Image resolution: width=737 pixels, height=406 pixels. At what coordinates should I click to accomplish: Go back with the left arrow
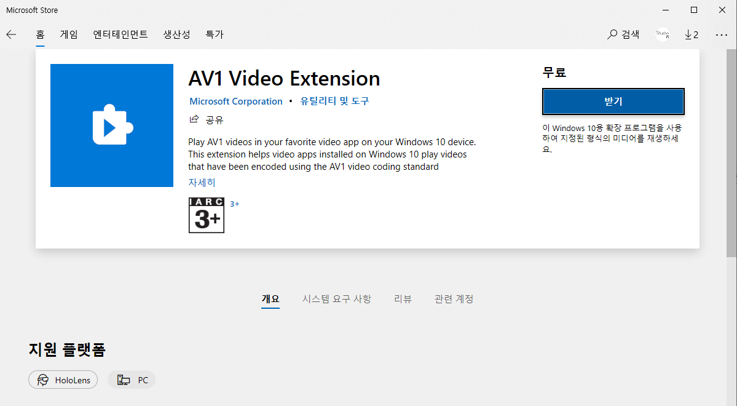tap(11, 34)
